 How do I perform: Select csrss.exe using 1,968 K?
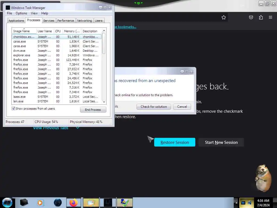pyautogui.click(x=57, y=46)
